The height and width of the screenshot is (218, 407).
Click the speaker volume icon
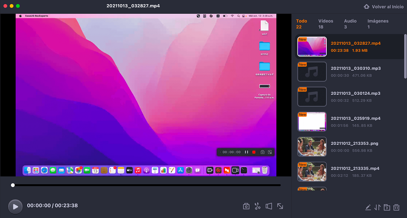point(269,206)
